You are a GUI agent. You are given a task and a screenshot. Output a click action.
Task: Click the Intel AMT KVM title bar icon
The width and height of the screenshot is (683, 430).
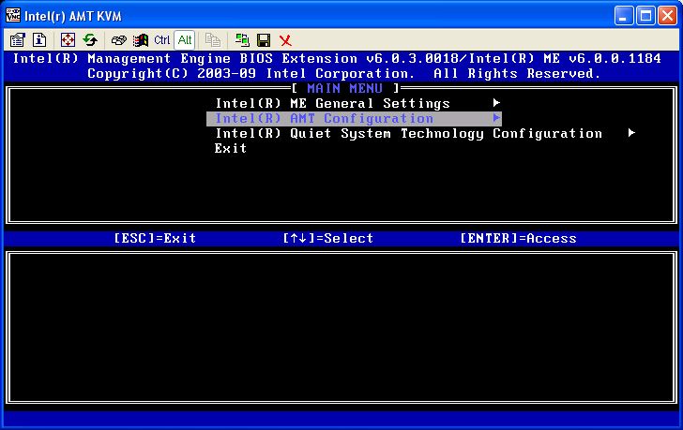coord(11,15)
